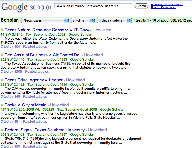
Task: Open Related articles under IT-Davy result
Action: pos(35,47)
